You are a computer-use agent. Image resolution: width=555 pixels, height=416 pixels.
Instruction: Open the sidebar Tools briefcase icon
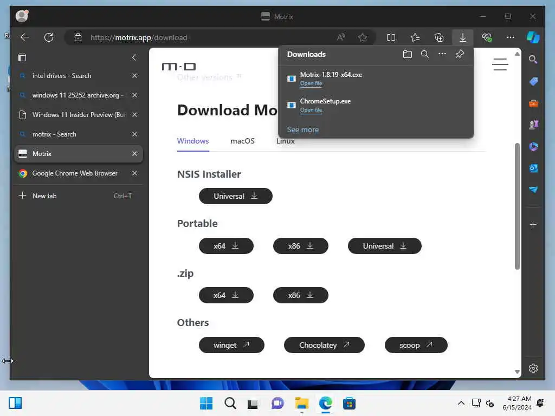coord(533,103)
